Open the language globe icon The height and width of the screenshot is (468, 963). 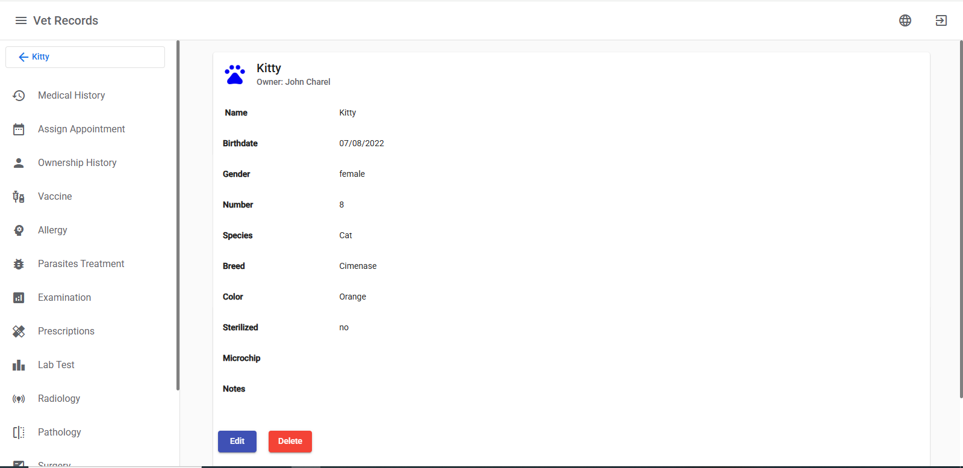point(905,20)
